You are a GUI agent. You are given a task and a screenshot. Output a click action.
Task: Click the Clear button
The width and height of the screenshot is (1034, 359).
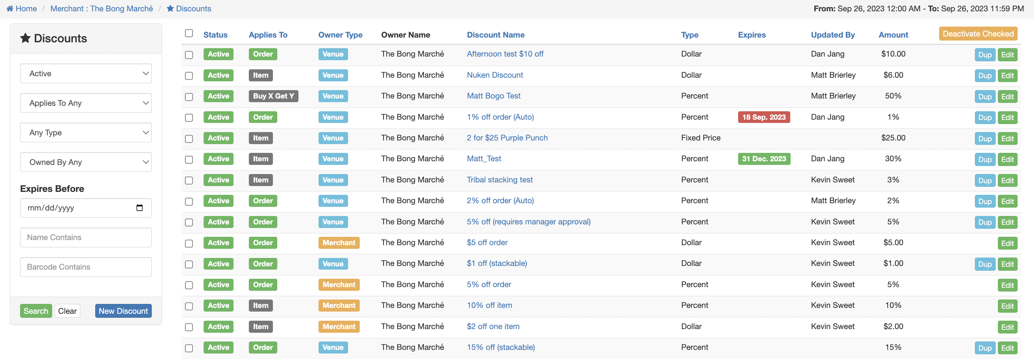tap(67, 311)
